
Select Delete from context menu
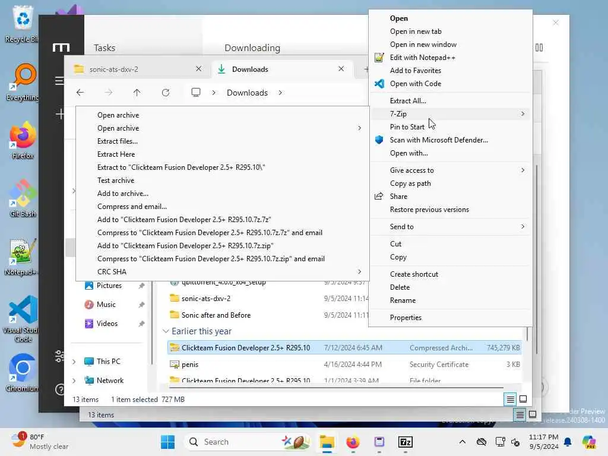pyautogui.click(x=451, y=287)
